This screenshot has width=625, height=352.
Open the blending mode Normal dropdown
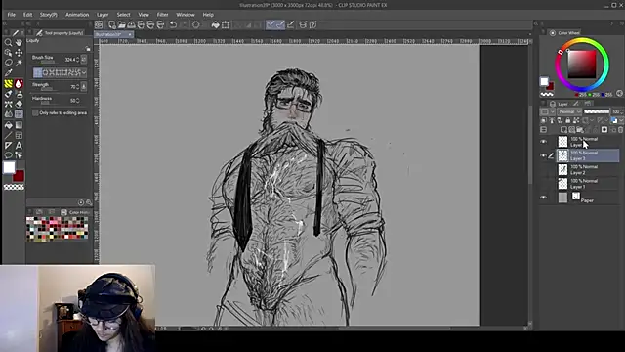point(569,111)
